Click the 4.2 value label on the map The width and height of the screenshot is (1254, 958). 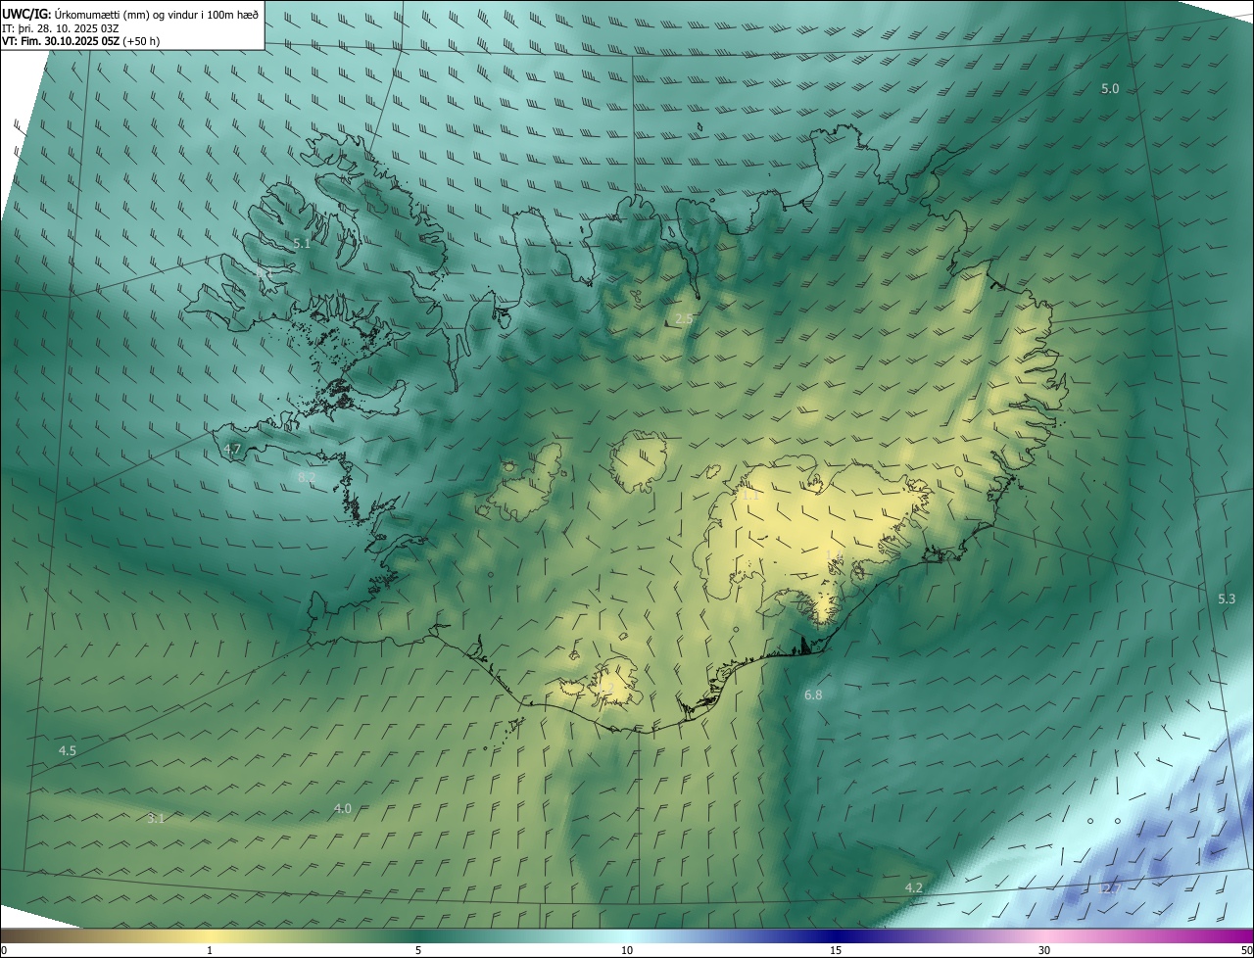point(913,887)
